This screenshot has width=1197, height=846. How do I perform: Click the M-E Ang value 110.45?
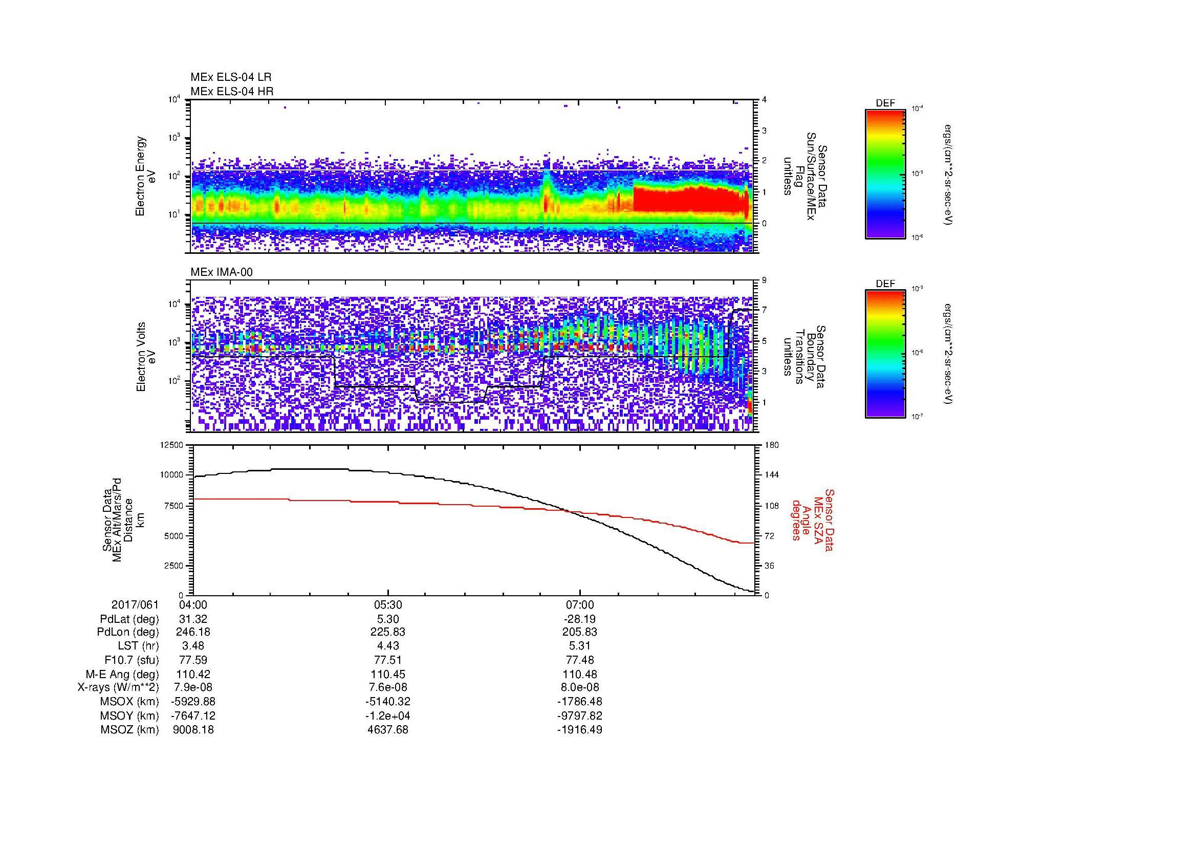coord(388,675)
